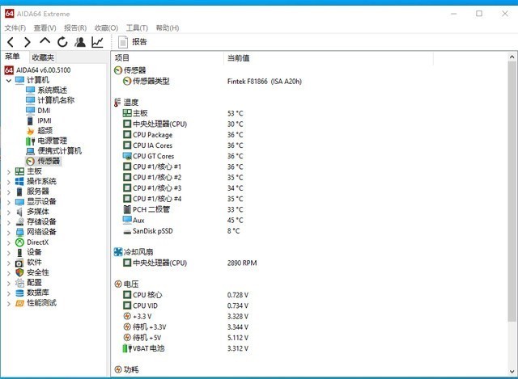Select the 电源管理 battery icon item
This screenshot has width=518, height=379.
tap(31, 141)
